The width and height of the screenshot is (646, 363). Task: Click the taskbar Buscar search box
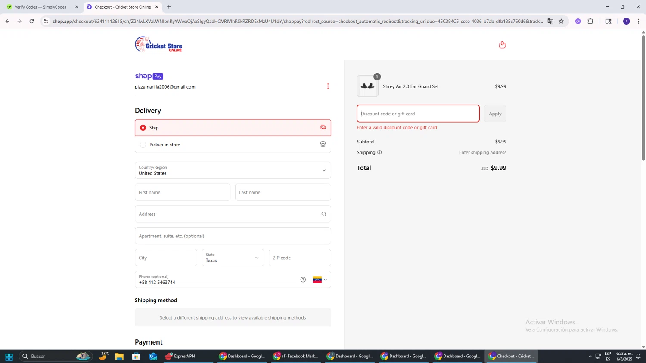click(x=56, y=357)
